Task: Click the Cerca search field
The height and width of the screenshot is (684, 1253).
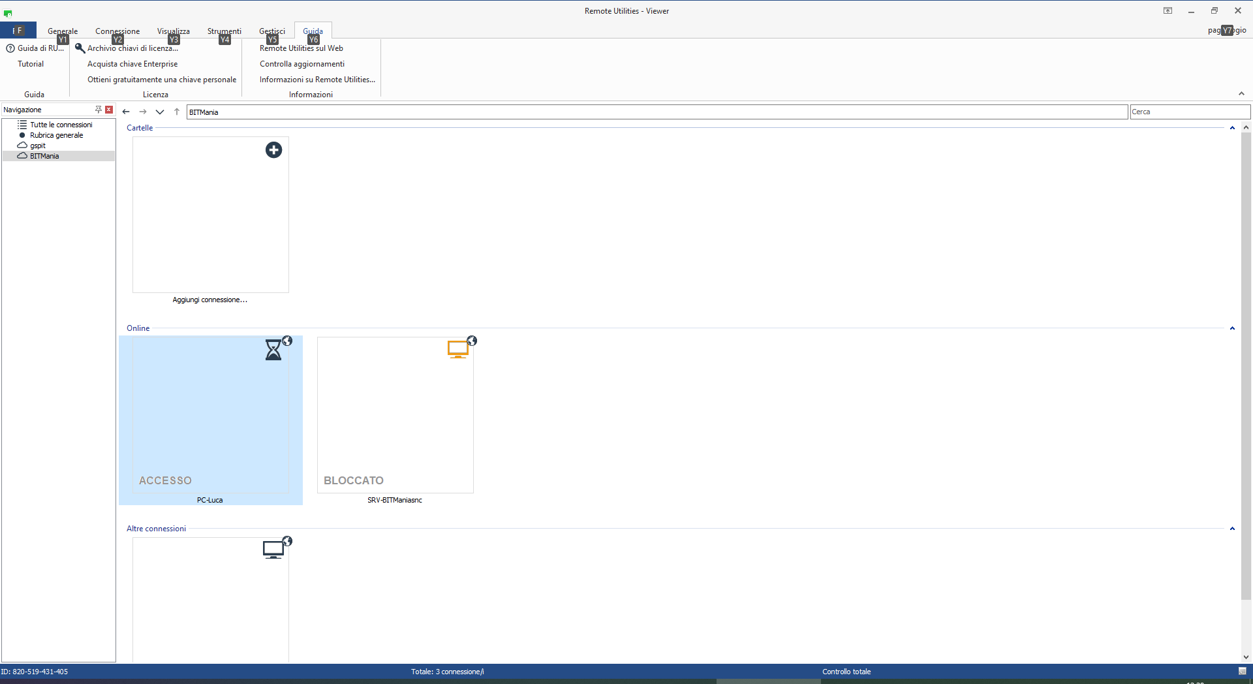Action: coord(1190,112)
